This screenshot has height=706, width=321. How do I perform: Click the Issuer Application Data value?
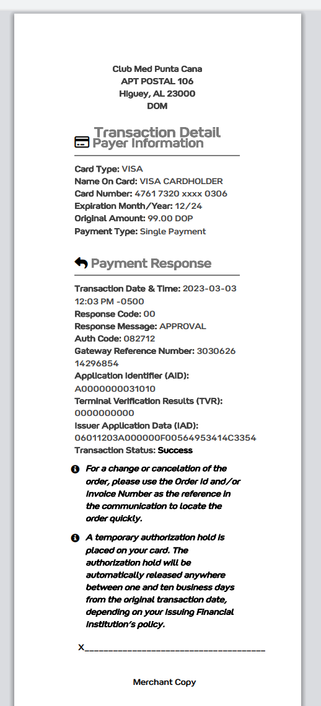pos(165,438)
